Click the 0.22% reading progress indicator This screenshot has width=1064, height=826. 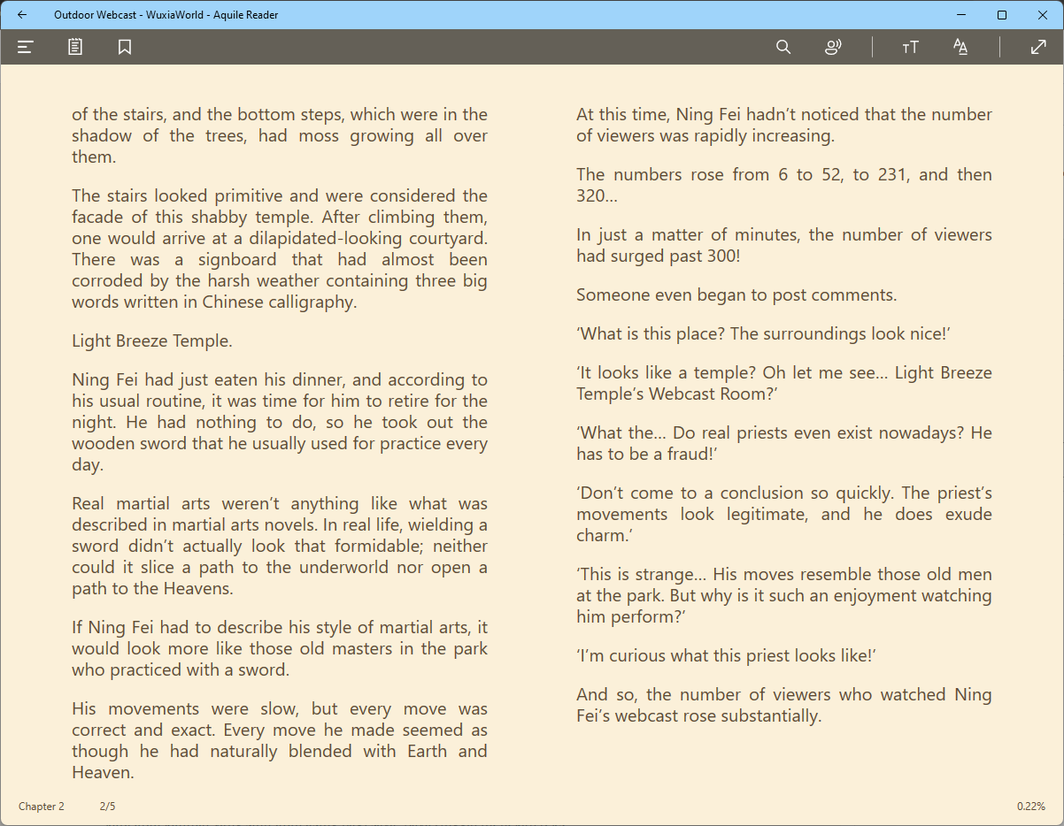(x=1030, y=807)
